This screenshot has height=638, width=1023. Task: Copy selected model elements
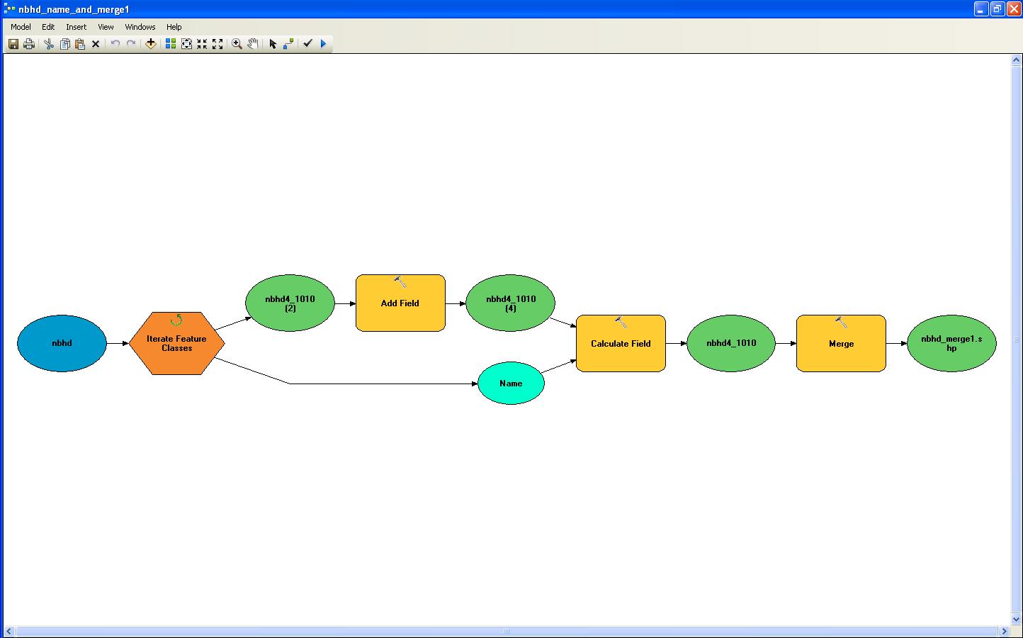pos(64,44)
